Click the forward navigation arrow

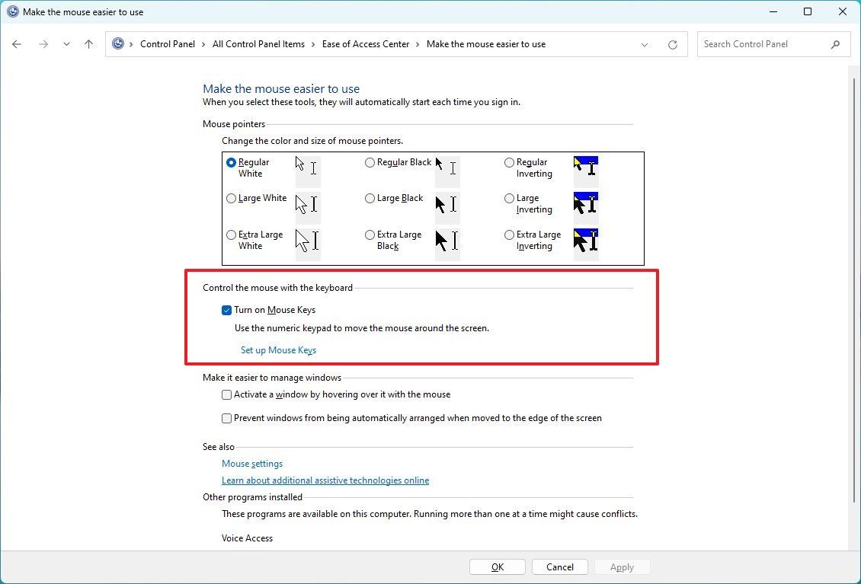click(43, 44)
